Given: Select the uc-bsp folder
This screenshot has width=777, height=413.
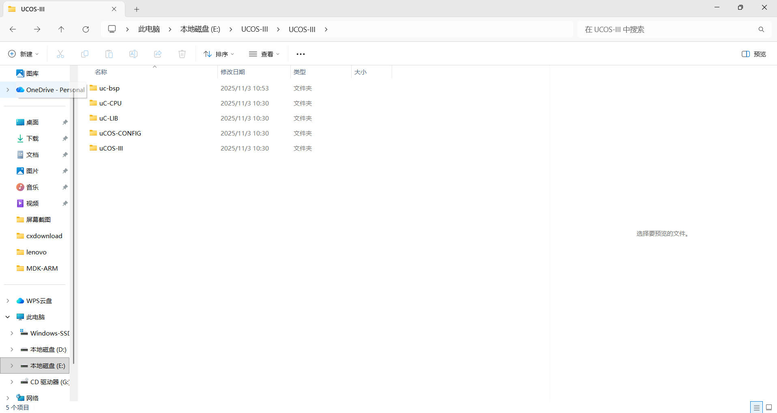Looking at the screenshot, I should click(109, 88).
